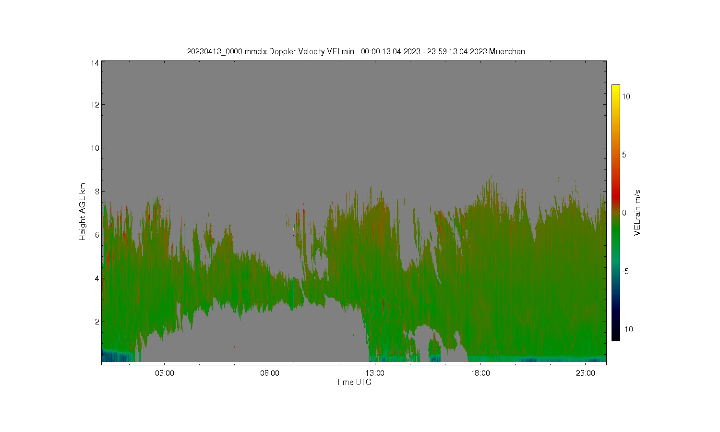Click the 'Time UTC' axis label
Screen dimensions: 720x432
tap(354, 383)
